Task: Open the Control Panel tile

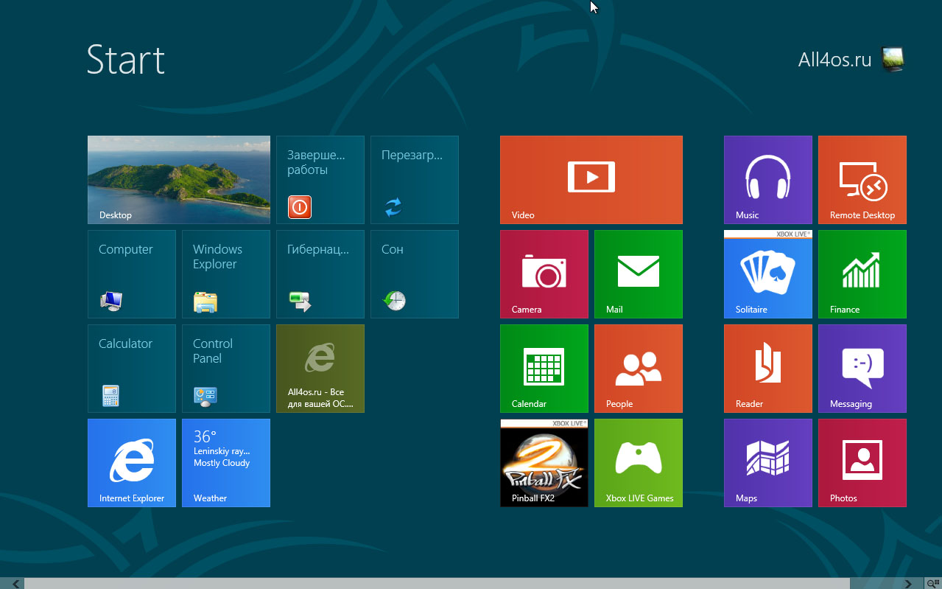Action: (x=226, y=369)
